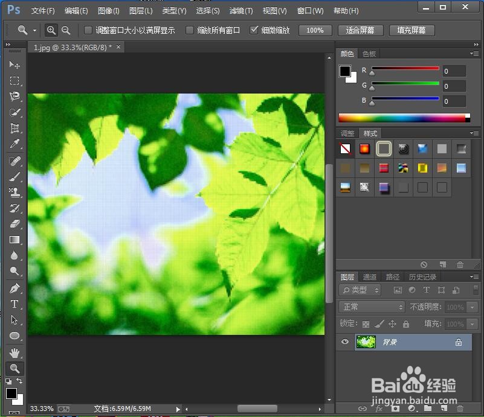484x417 pixels.
Task: Select the Brush tool
Action: 14,177
